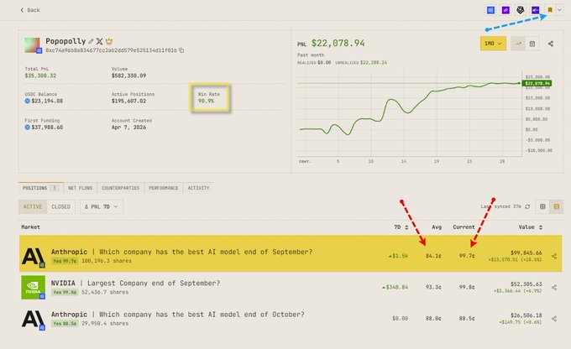Click the black pentagon icon in top bar
Image resolution: width=571 pixels, height=349 pixels.
[521, 10]
